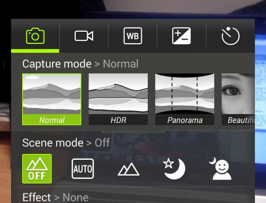Image resolution: width=266 pixels, height=203 pixels.
Task: Expand the Scene mode heading
Action: click(x=66, y=143)
